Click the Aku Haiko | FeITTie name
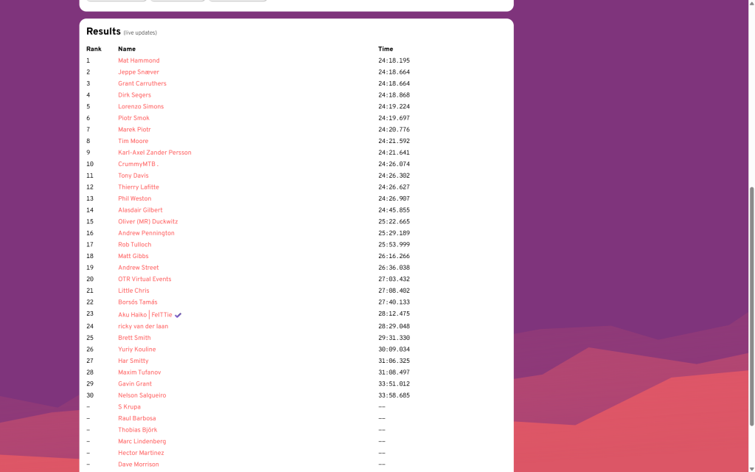Viewport: 755px width, 472px height. point(145,315)
